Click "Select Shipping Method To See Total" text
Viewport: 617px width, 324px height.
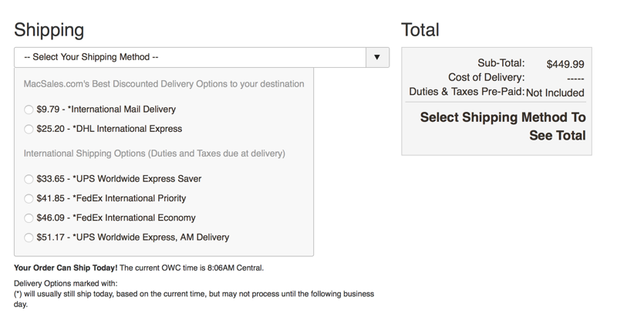[503, 127]
